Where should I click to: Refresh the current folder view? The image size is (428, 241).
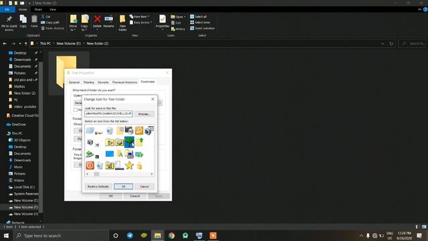(x=391, y=44)
